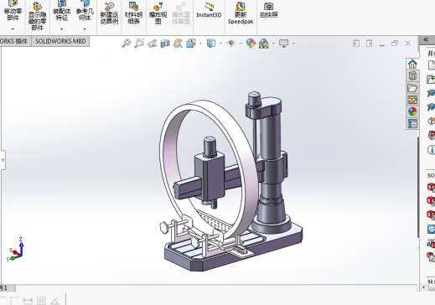This screenshot has height=305, width=435.
Task: Collapse the task pane with the double-arrow button
Action: pyautogui.click(x=426, y=40)
